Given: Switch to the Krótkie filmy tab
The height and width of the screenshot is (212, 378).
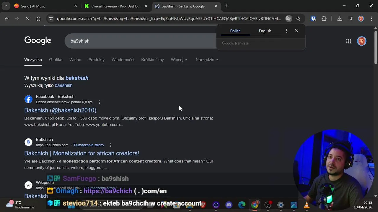Looking at the screenshot, I should click(x=152, y=60).
